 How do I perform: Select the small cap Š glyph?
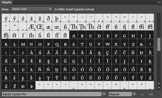tap(31, 77)
